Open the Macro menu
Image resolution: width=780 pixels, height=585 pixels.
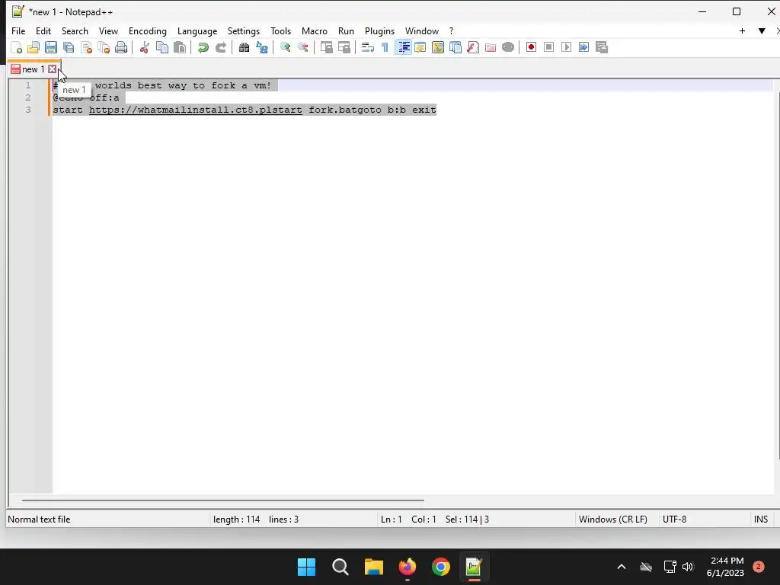(315, 30)
